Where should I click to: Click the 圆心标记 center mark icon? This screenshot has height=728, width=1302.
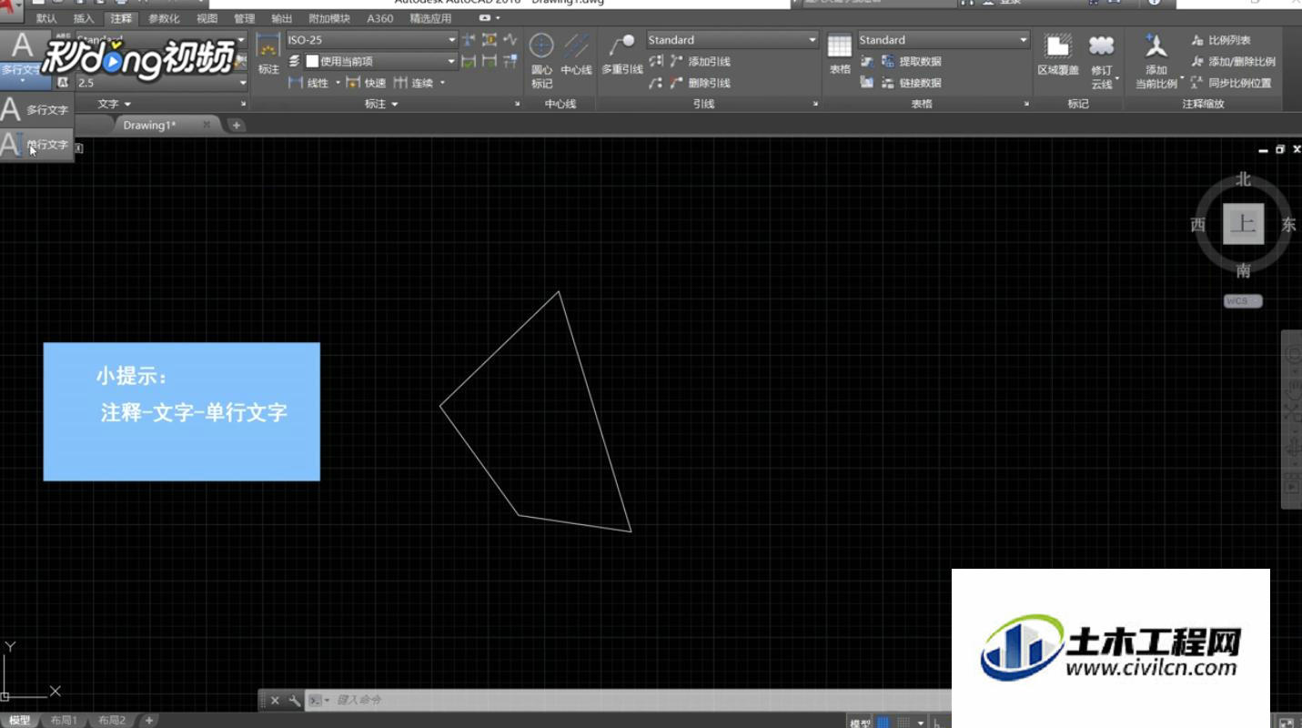(x=541, y=45)
